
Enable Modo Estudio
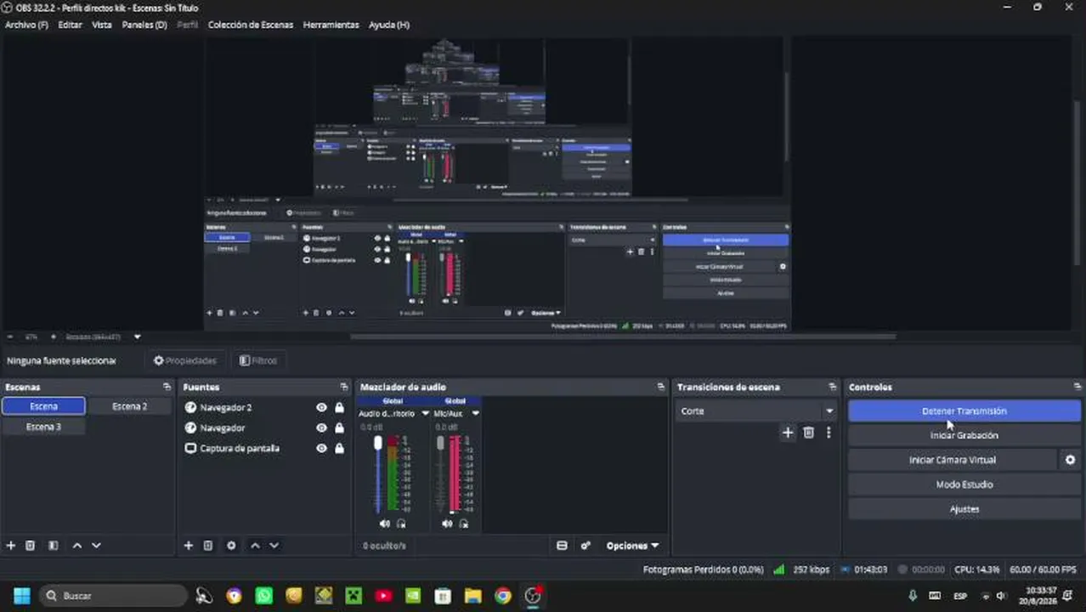coord(964,484)
